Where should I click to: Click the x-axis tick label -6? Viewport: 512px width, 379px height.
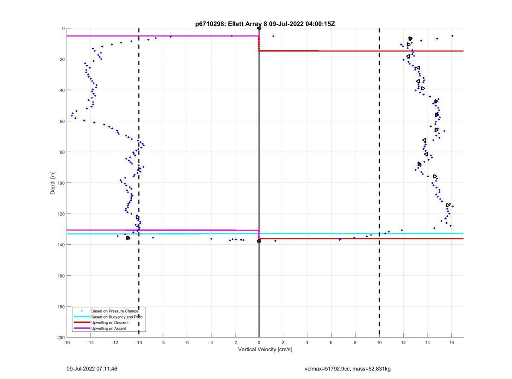187,342
